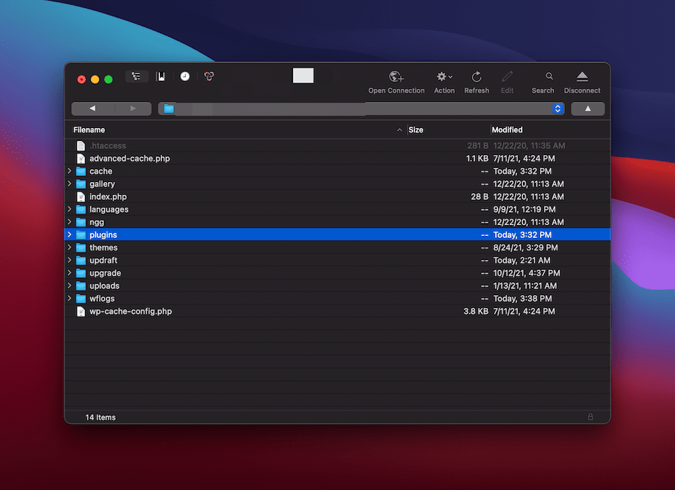Image resolution: width=675 pixels, height=490 pixels.
Task: Click the updraft folder icon
Action: pos(80,260)
